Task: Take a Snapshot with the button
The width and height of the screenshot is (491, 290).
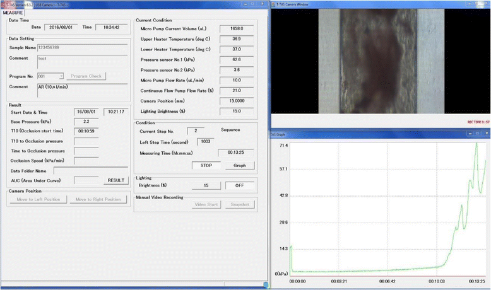Action: point(239,204)
